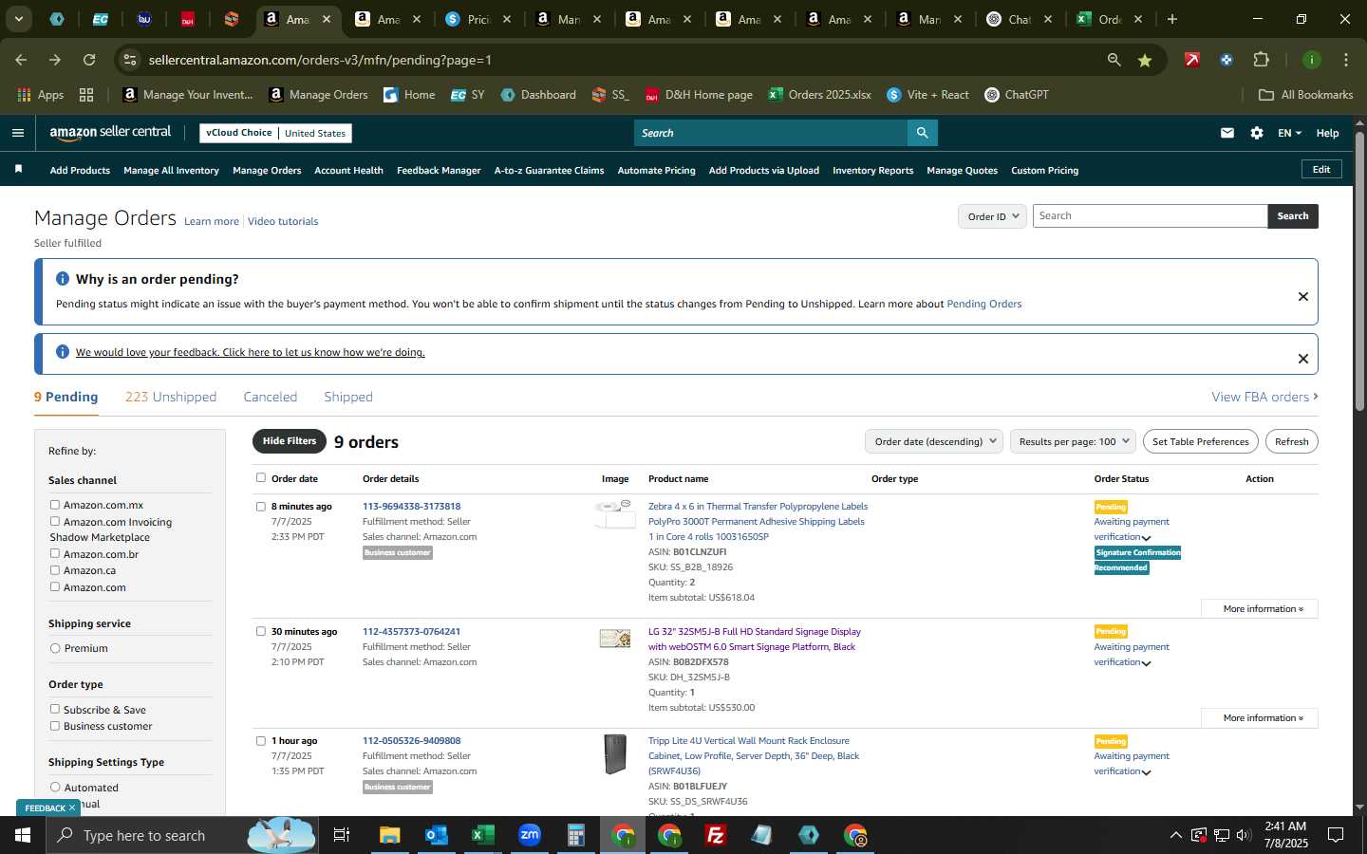Close the 'Why is an order pending' banner
The height and width of the screenshot is (854, 1367).
(x=1303, y=296)
